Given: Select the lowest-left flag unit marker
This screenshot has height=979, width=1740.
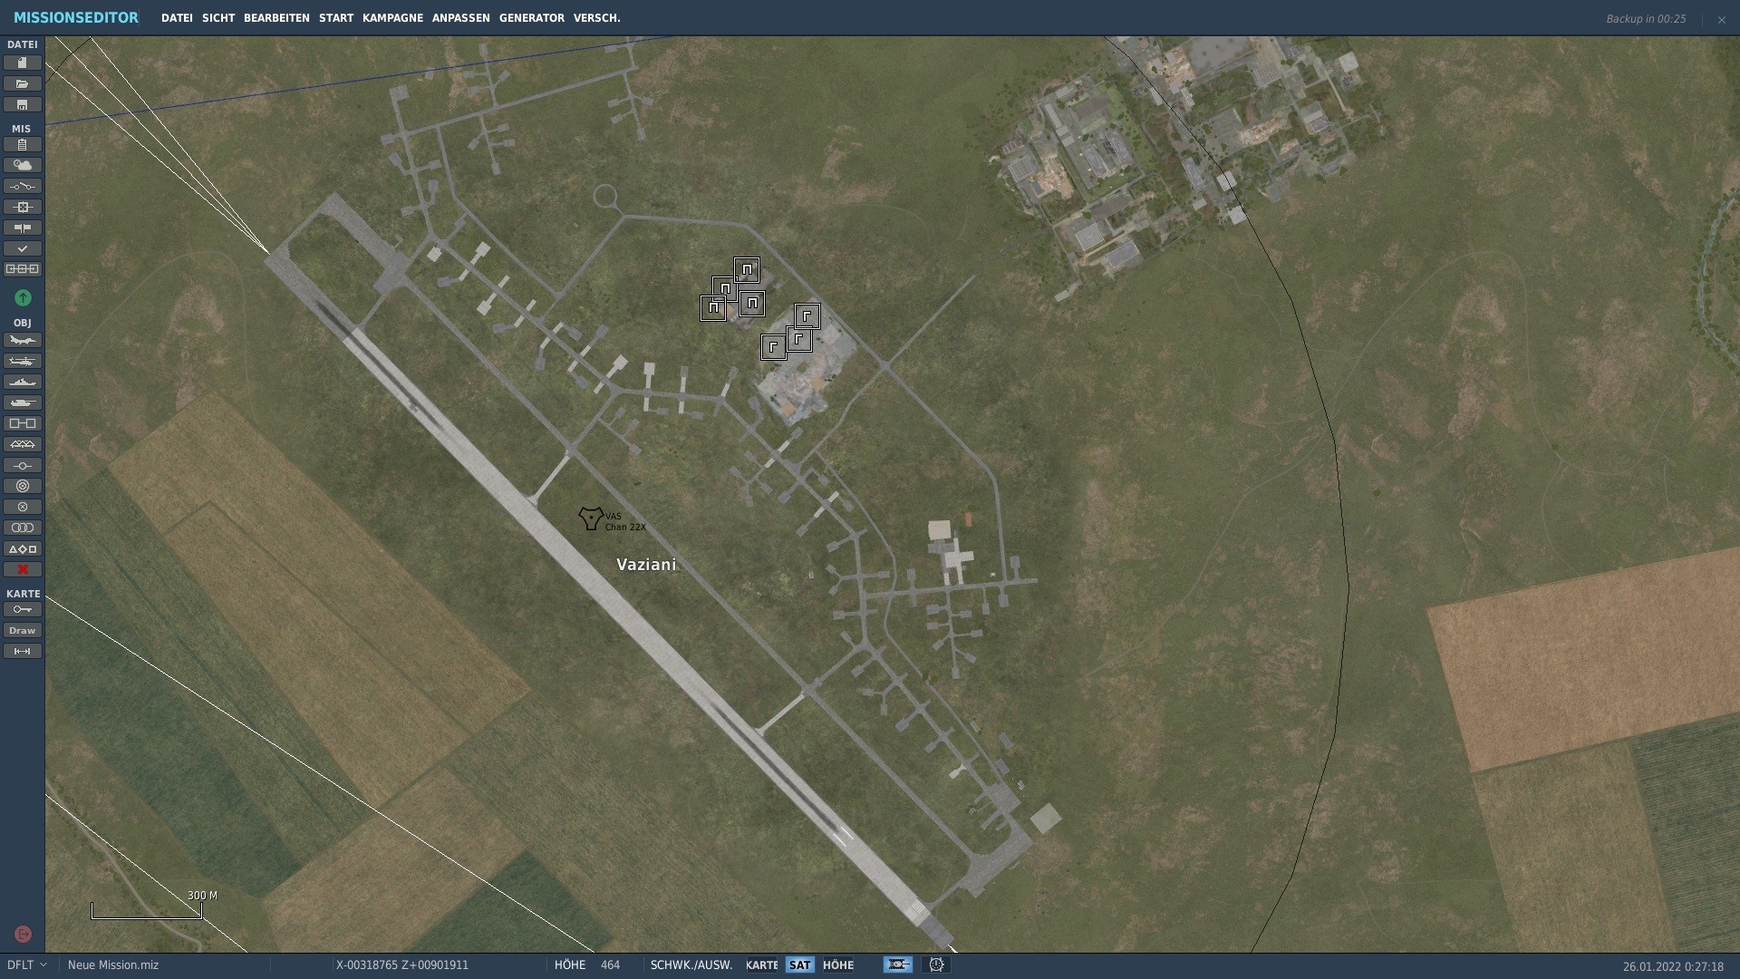Looking at the screenshot, I should [x=773, y=347].
